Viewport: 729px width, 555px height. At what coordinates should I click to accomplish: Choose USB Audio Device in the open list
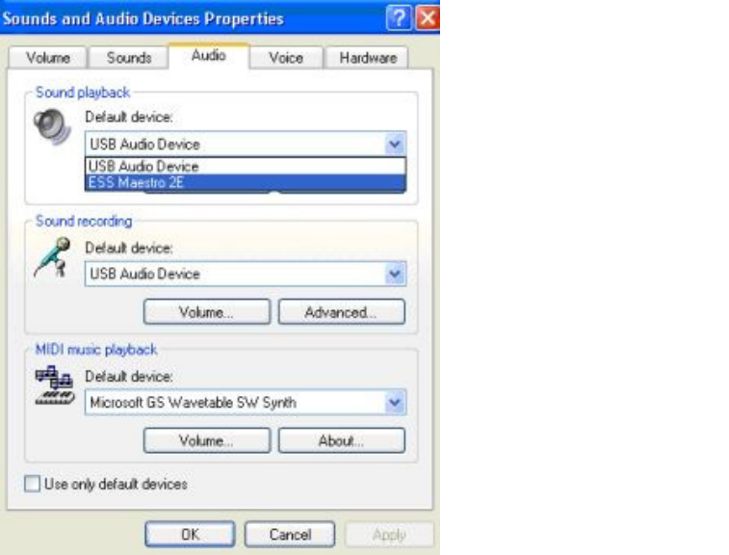[246, 166]
